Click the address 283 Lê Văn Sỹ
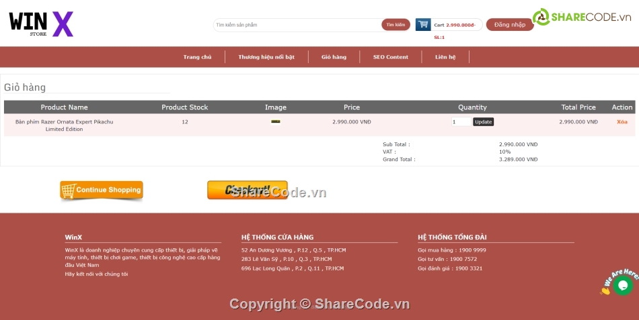This screenshot has height=320, width=639. pyautogui.click(x=287, y=259)
